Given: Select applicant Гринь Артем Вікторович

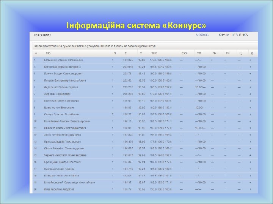Looking at the screenshot, I should [x=59, y=108].
